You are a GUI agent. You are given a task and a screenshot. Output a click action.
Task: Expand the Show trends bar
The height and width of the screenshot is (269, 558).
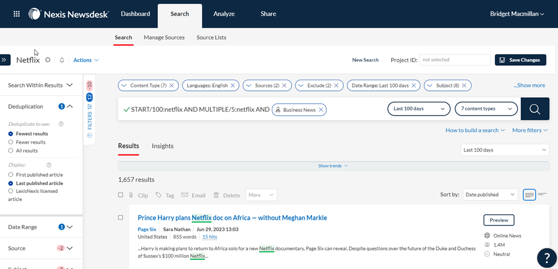pyautogui.click(x=334, y=166)
